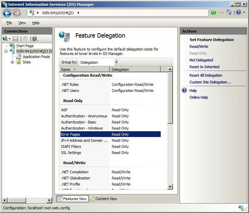Go to Home via house icon
The width and height of the screenshot is (249, 213).
[x=229, y=12]
